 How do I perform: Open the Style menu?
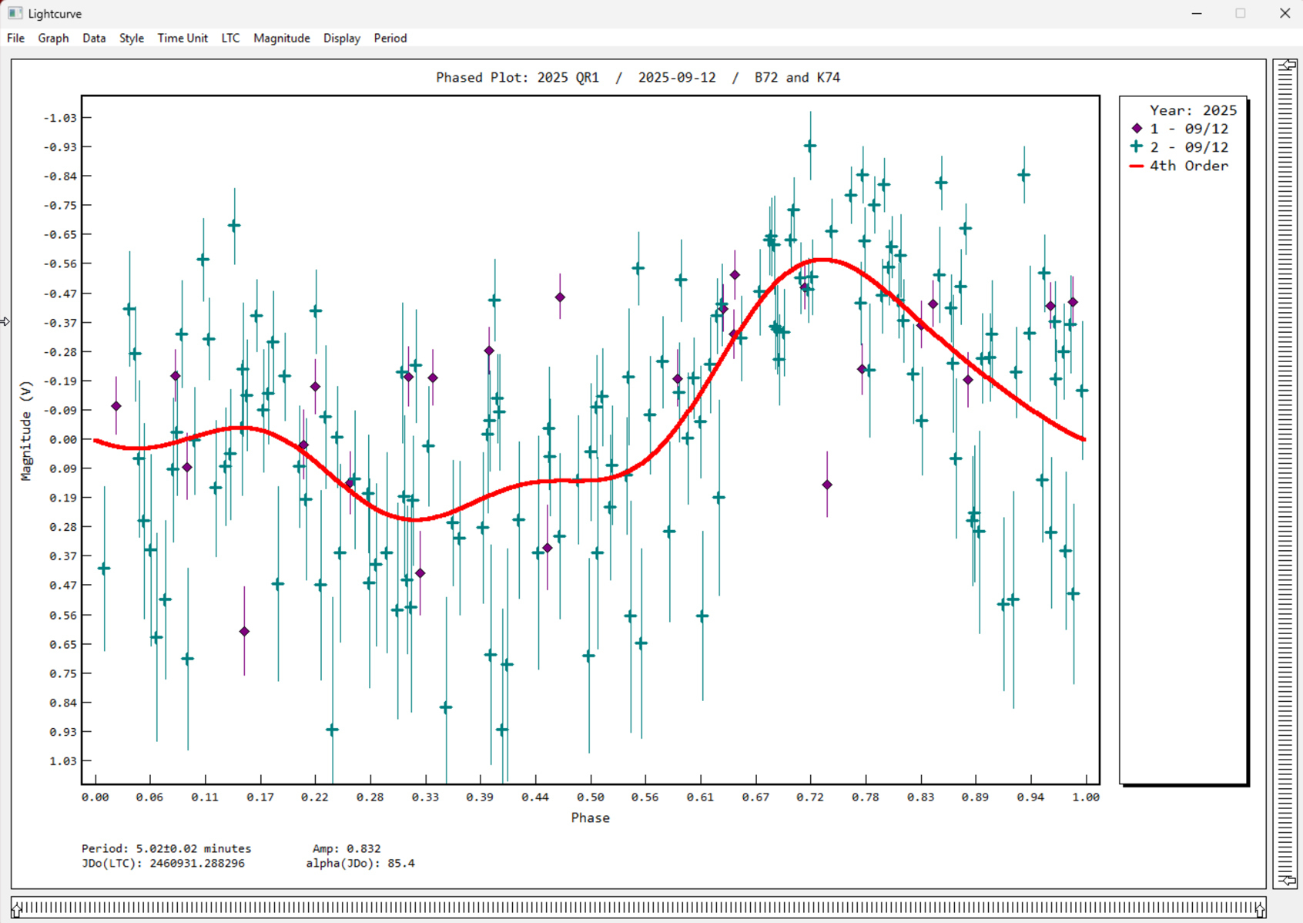(131, 38)
